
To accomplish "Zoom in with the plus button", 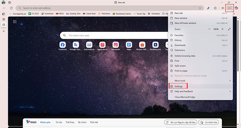I will coord(223,29).
